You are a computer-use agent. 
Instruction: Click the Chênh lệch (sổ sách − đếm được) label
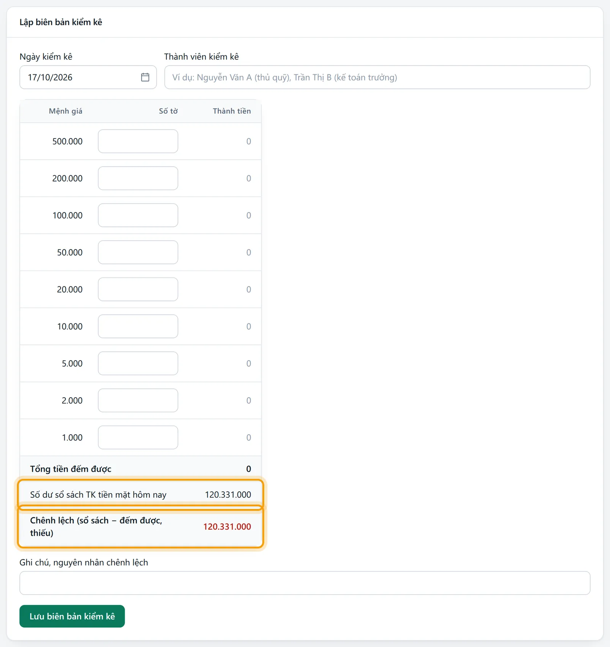(96, 527)
